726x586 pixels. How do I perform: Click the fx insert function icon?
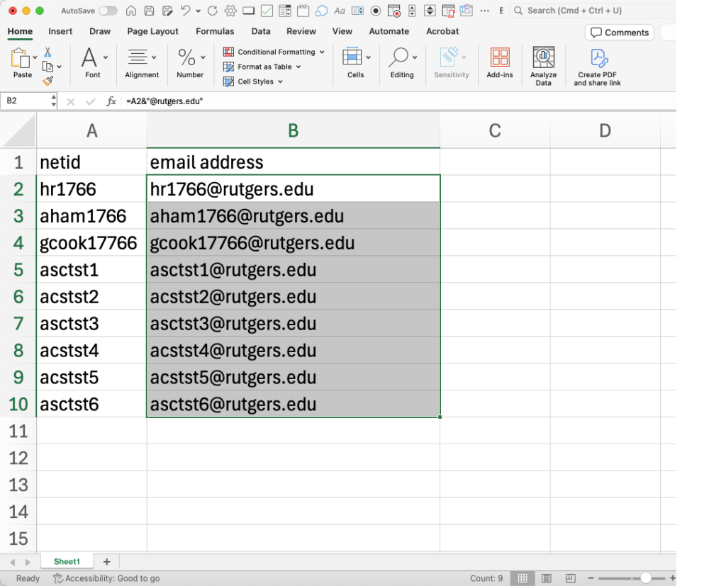point(111,101)
